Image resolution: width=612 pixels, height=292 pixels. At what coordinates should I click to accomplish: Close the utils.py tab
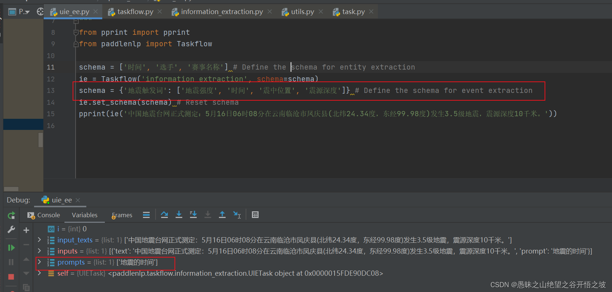coord(321,12)
